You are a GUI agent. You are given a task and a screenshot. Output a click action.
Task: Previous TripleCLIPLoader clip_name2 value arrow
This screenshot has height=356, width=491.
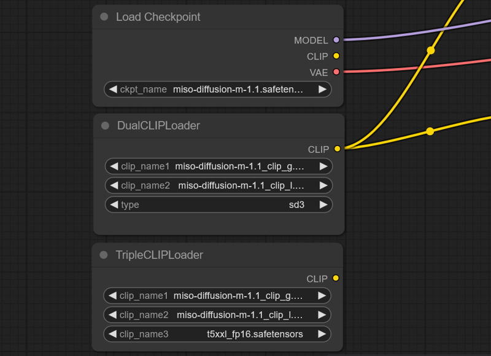click(112, 315)
